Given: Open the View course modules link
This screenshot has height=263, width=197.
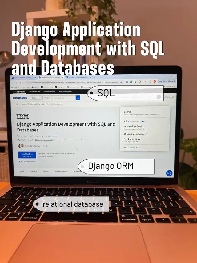Looking at the screenshot, I should 132,148.
